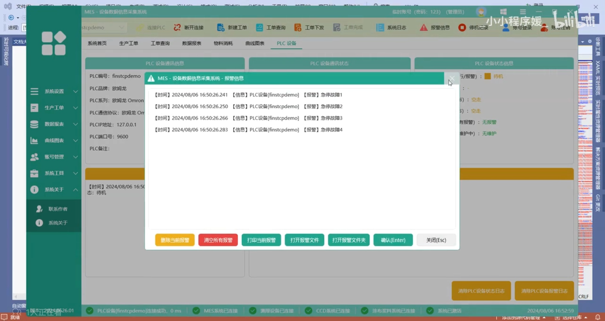
Task: Click the 报警信息 warning triangle icon
Action: 423,27
